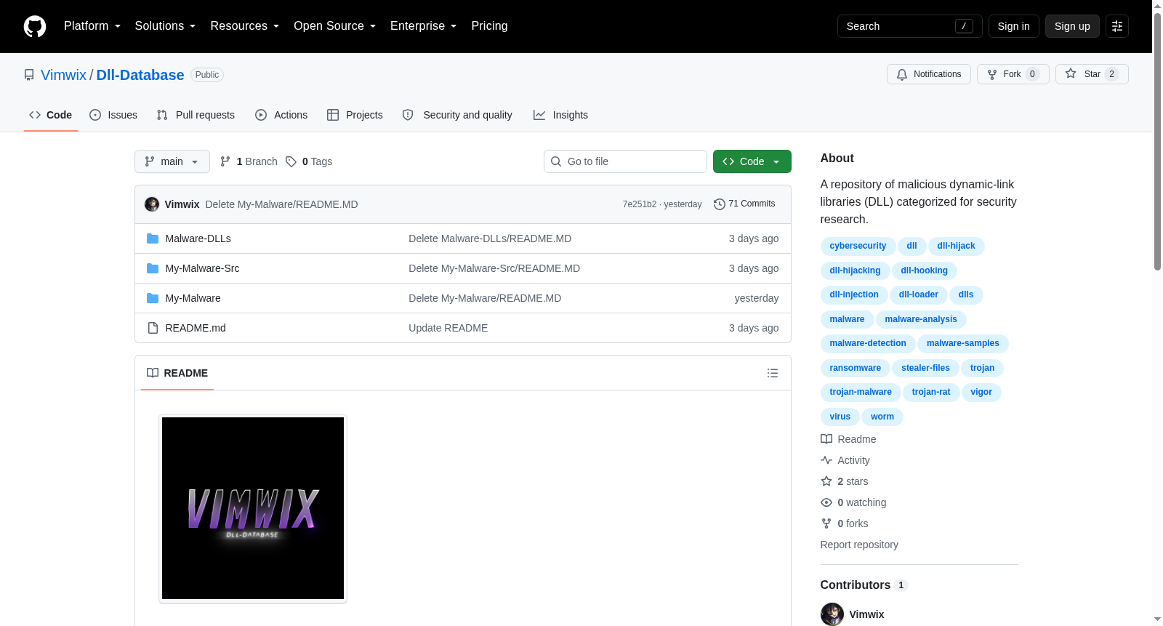The width and height of the screenshot is (1163, 626).
Task: Open the GitHub home logo
Action: 35,26
